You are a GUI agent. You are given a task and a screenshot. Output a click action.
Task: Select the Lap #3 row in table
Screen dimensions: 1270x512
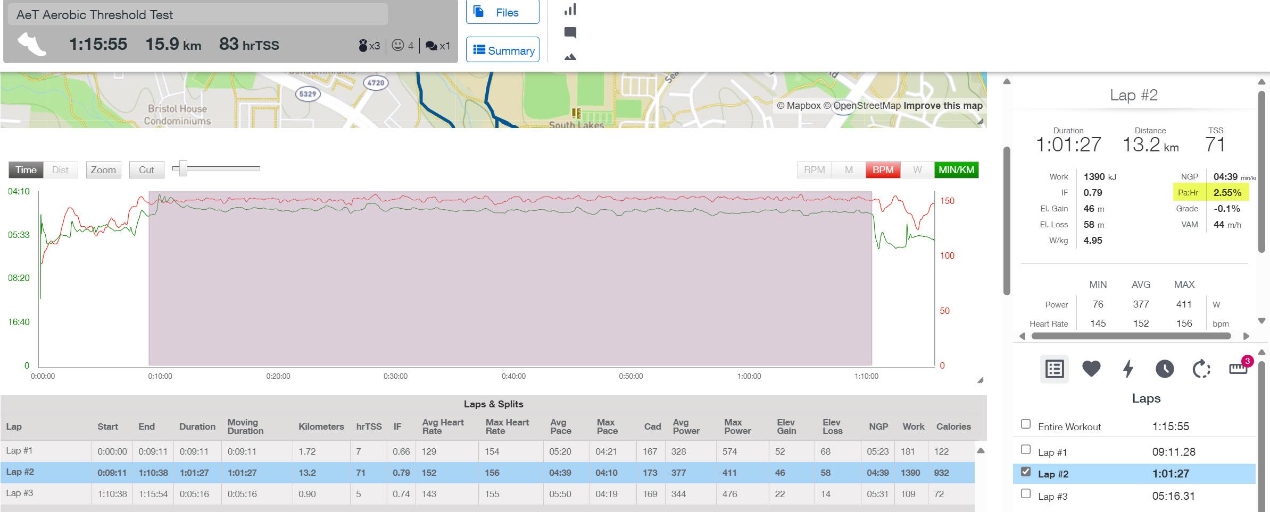tap(487, 494)
